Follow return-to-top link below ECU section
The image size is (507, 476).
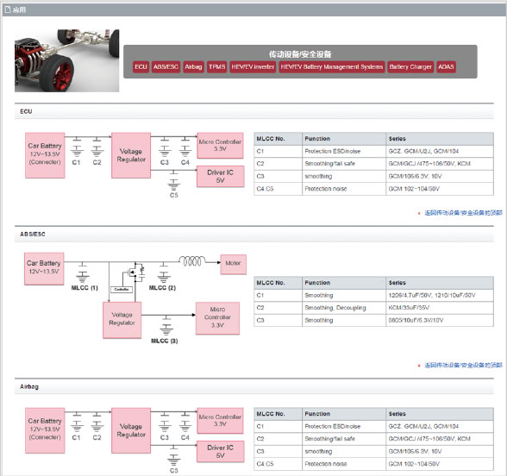click(463, 213)
